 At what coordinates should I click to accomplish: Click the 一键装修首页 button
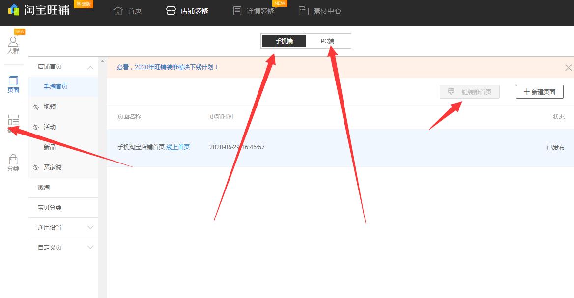click(469, 92)
